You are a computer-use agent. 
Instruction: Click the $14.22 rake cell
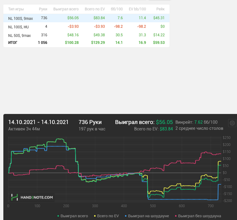click(159, 35)
